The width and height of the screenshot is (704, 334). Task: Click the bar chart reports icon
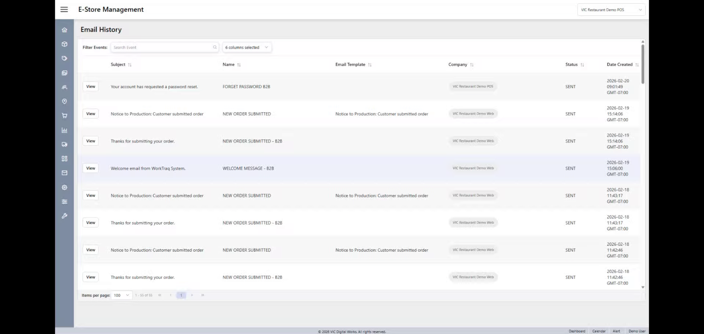(x=65, y=130)
